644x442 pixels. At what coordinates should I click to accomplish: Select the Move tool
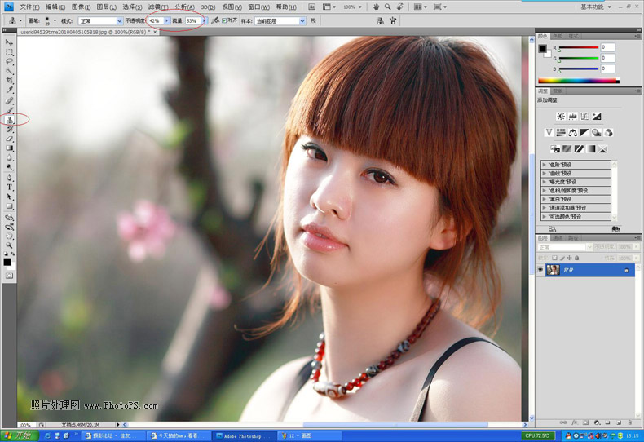(x=9, y=42)
